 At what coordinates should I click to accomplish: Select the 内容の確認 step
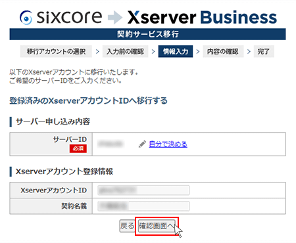[x=223, y=51]
